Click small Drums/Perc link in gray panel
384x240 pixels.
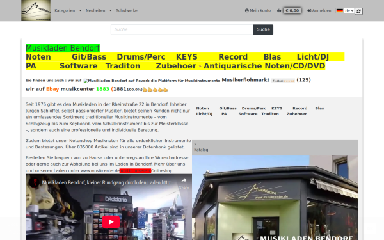pos(253,108)
